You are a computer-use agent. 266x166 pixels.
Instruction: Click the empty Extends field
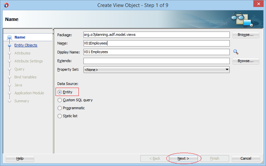coord(156,61)
